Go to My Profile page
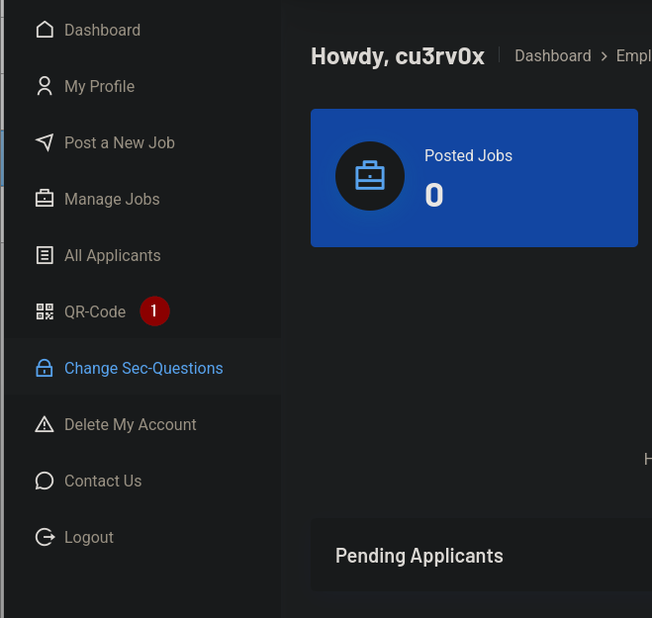Image resolution: width=652 pixels, height=618 pixels. tap(99, 86)
